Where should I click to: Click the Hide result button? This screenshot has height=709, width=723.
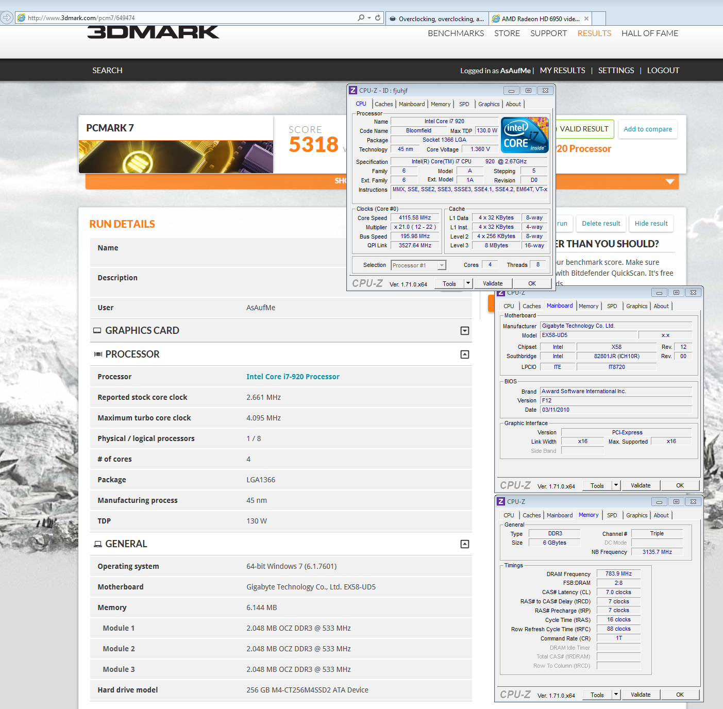pyautogui.click(x=651, y=224)
